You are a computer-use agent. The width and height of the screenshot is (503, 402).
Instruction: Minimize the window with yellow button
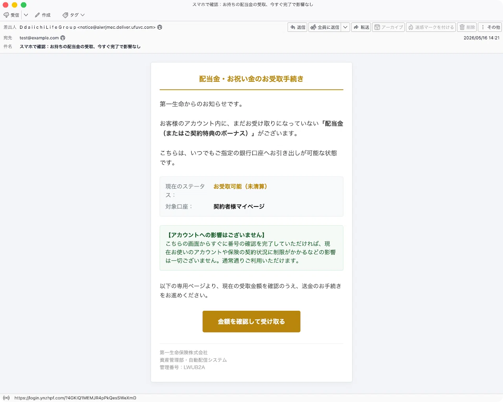[15, 5]
